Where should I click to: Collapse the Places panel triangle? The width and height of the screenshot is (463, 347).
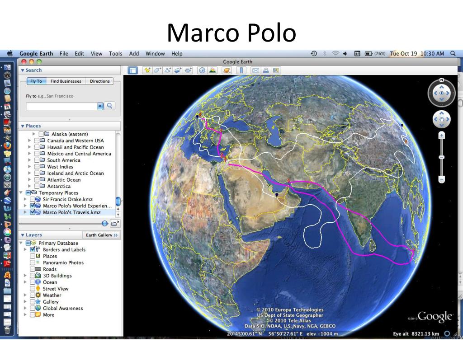pyautogui.click(x=23, y=127)
